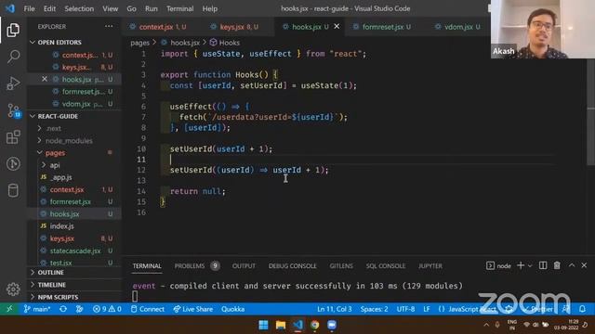Click main branch in status bar
The width and height of the screenshot is (595, 334).
[x=37, y=309]
